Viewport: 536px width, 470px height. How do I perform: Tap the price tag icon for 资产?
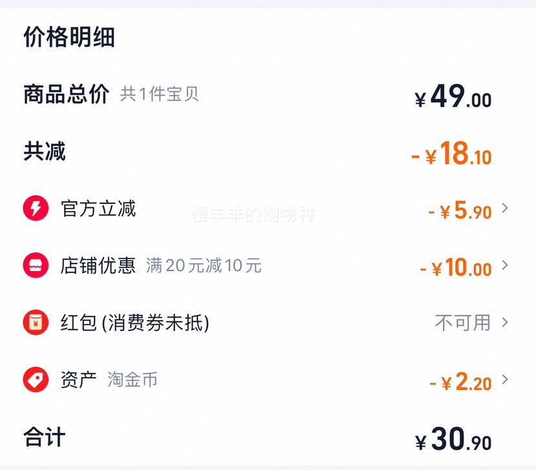(36, 379)
